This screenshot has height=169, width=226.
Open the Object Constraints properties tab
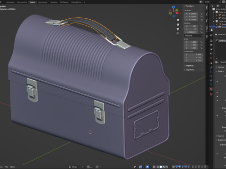tap(211, 80)
